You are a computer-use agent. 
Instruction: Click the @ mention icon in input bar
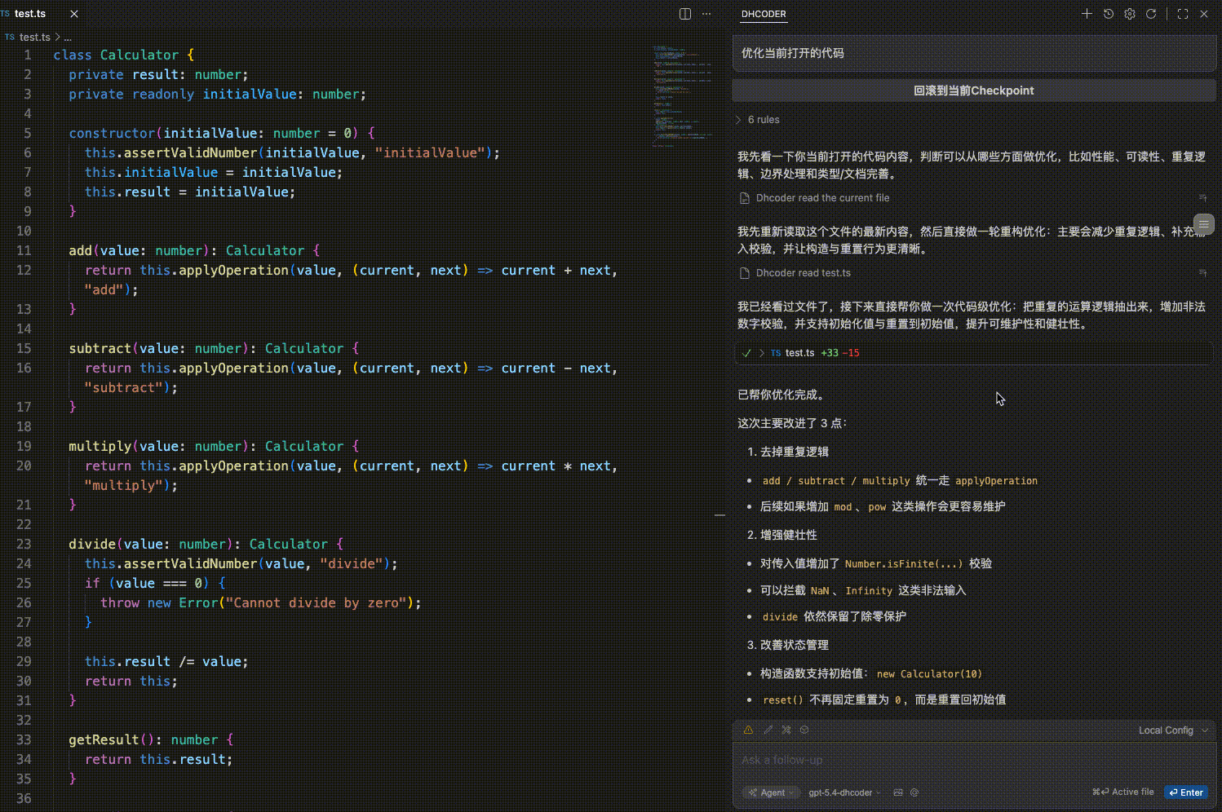914,792
